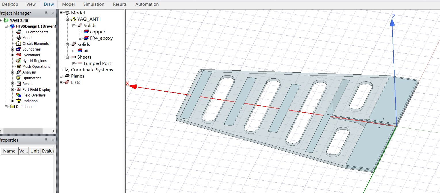This screenshot has height=193, width=440.
Task: Expand the Analysis node
Action: point(13,72)
